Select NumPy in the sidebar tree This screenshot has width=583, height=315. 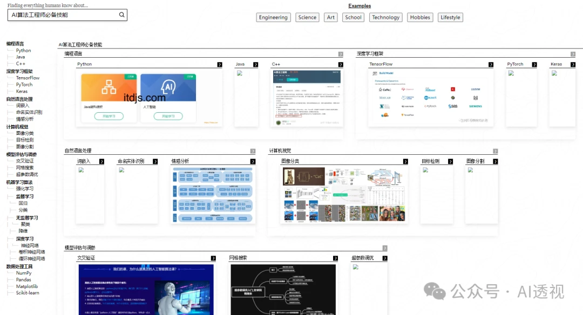pos(24,273)
